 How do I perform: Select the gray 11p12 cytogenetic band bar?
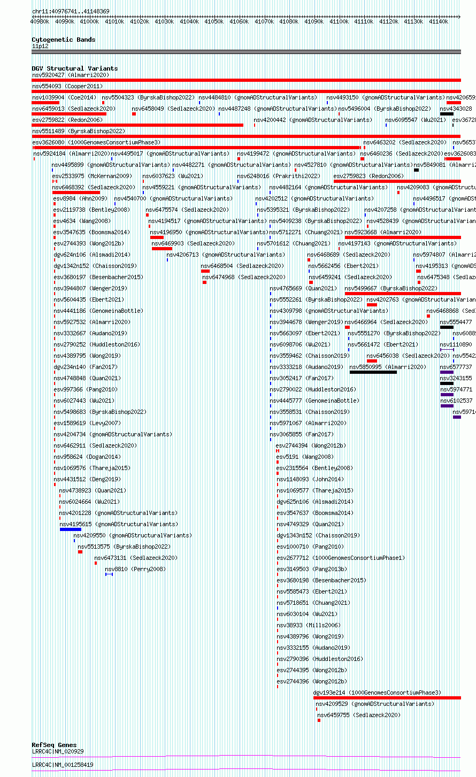point(246,52)
